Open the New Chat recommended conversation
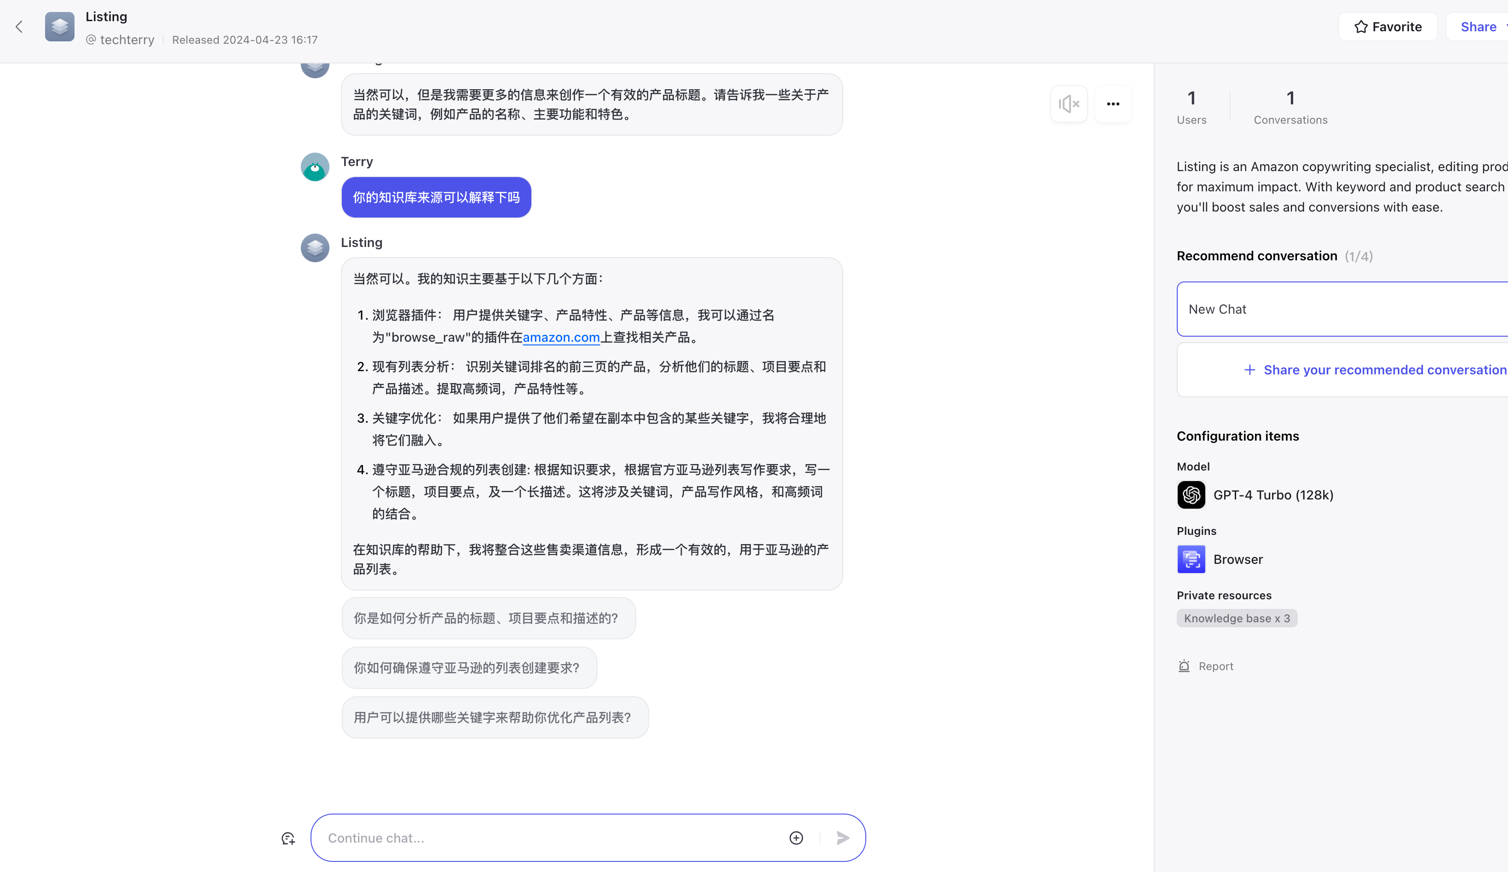This screenshot has height=872, width=1508. (1342, 309)
